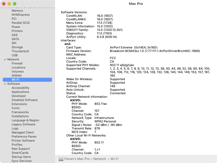
Task: Open Logs under Software
Action: pyautogui.click(x=15, y=128)
